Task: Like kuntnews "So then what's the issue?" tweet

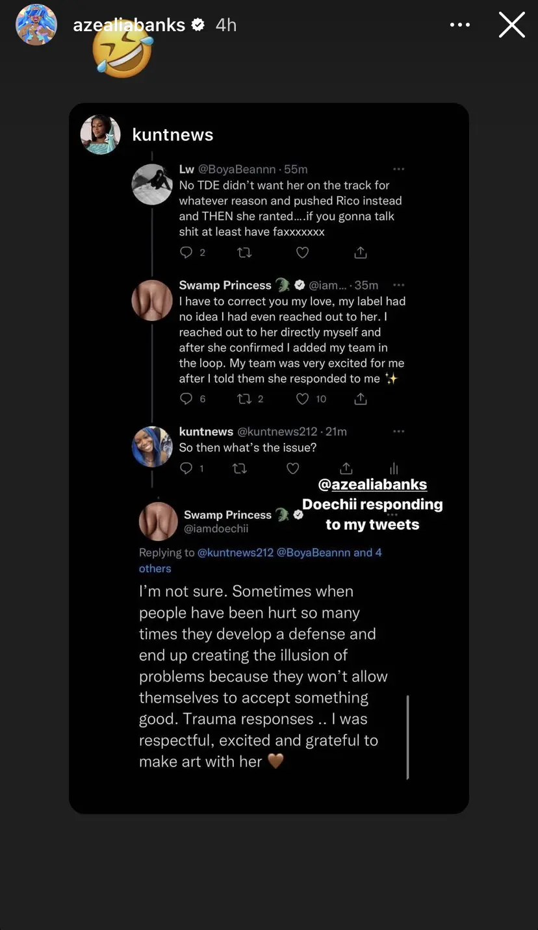Action: pos(293,468)
